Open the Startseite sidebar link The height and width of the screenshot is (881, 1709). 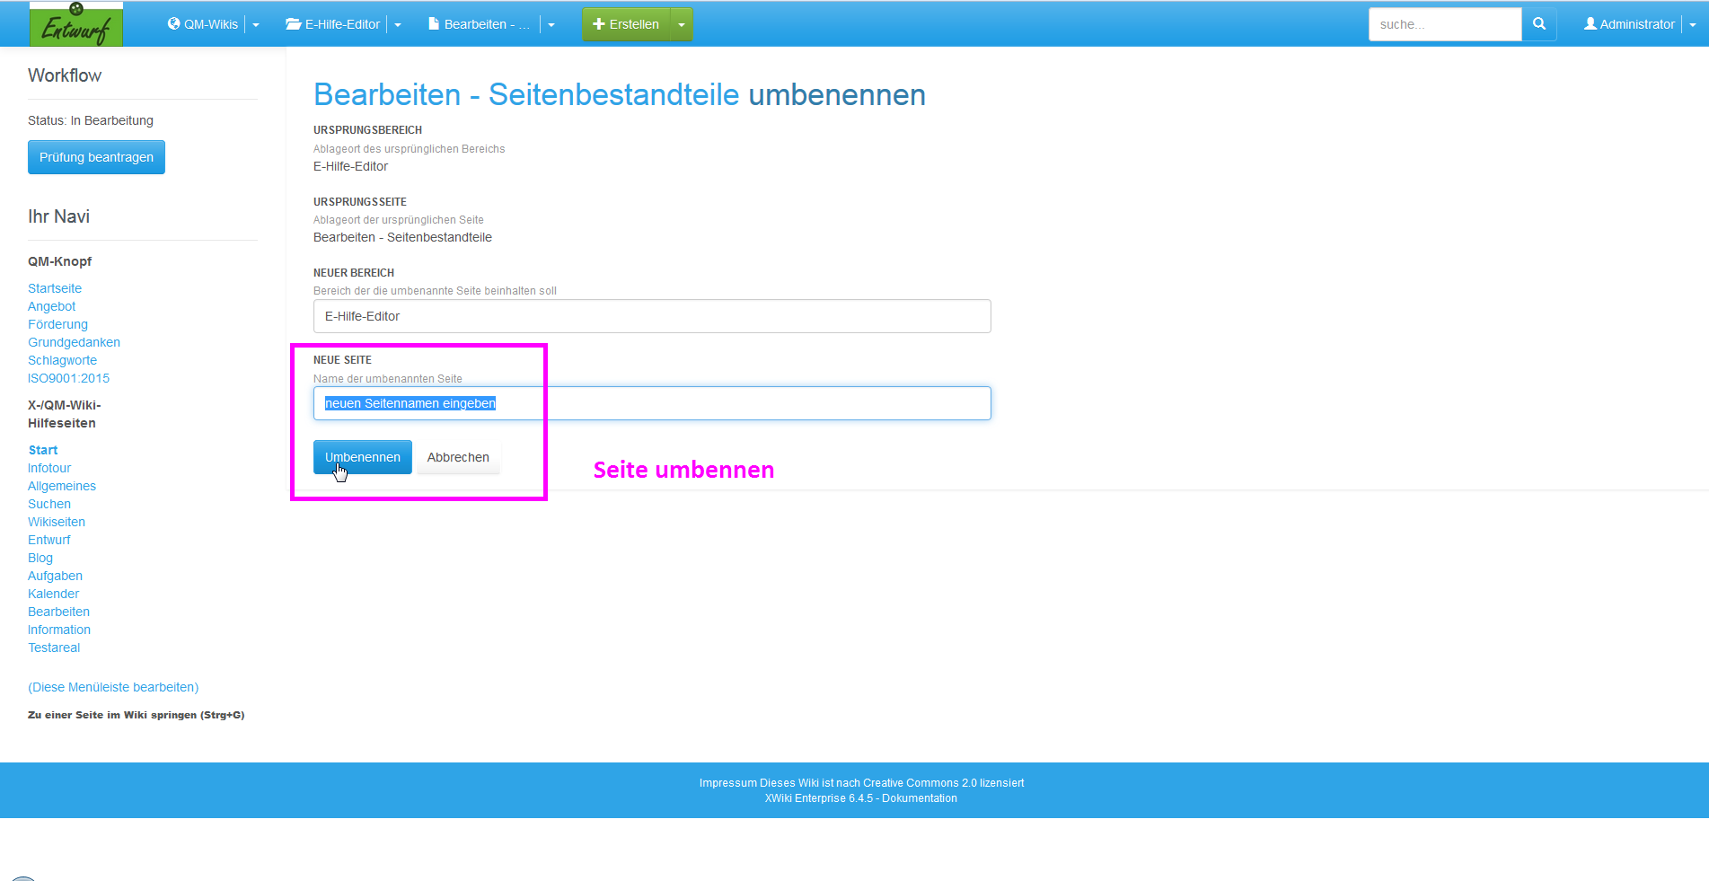[55, 288]
